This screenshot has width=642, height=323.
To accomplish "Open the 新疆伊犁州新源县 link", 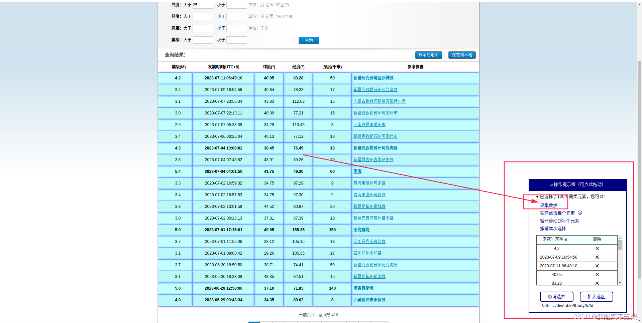I will click(369, 277).
